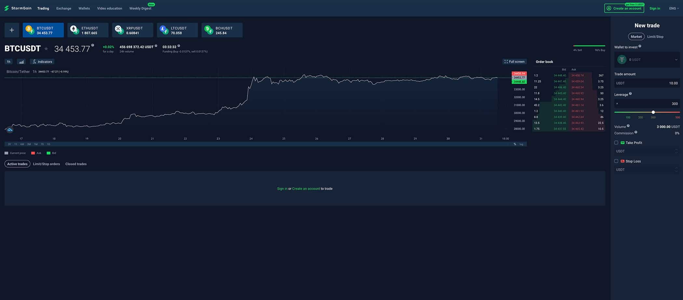
Task: Switch to Active trades tab
Action: [17, 164]
